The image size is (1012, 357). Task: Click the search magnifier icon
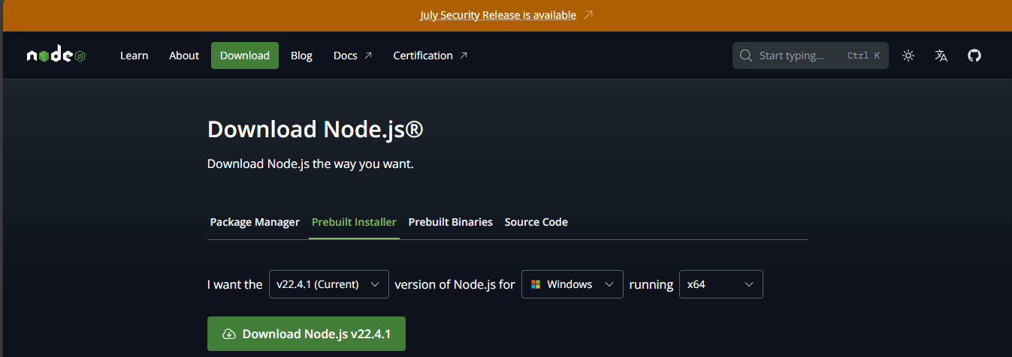tap(746, 55)
